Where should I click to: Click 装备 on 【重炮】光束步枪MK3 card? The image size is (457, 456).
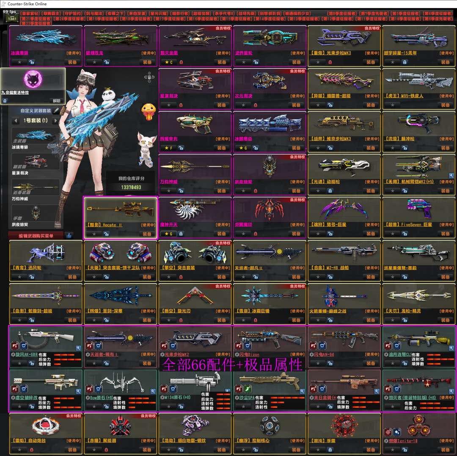pos(371,62)
